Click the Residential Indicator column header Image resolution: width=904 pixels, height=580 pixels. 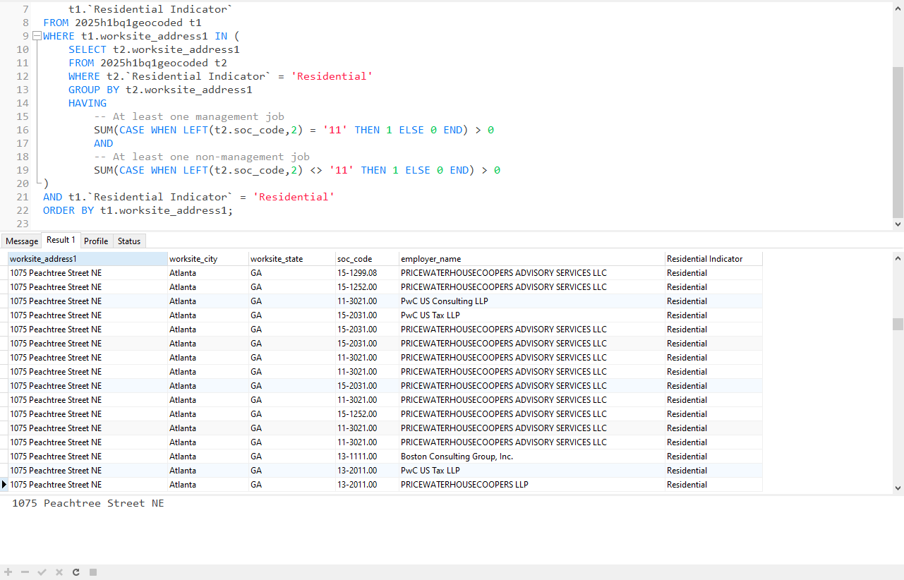(x=713, y=259)
